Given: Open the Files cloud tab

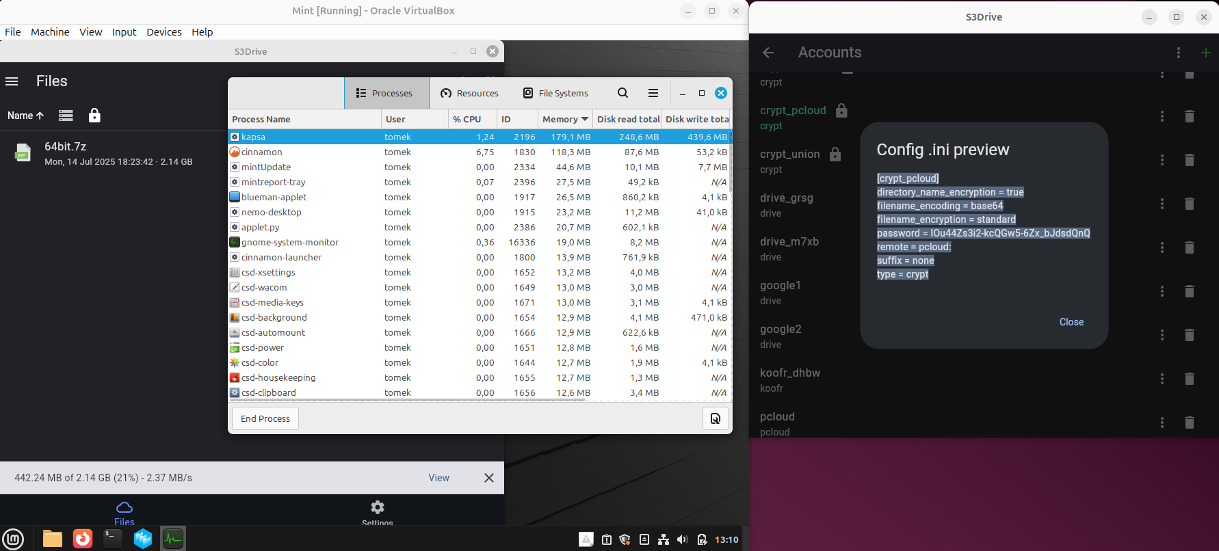Looking at the screenshot, I should click(x=124, y=513).
